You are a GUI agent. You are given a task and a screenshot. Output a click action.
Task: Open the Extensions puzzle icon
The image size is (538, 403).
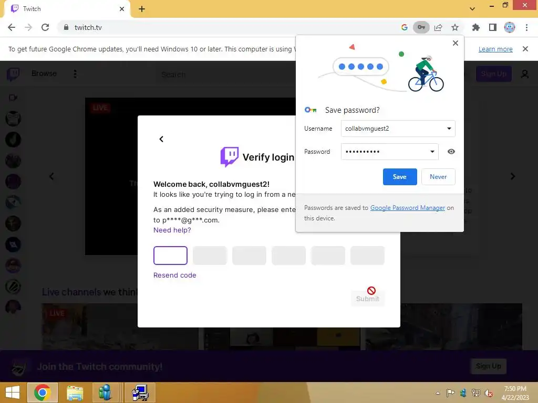[475, 27]
